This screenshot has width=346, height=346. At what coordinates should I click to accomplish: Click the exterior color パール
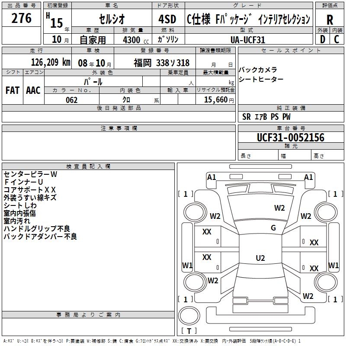point(93,82)
